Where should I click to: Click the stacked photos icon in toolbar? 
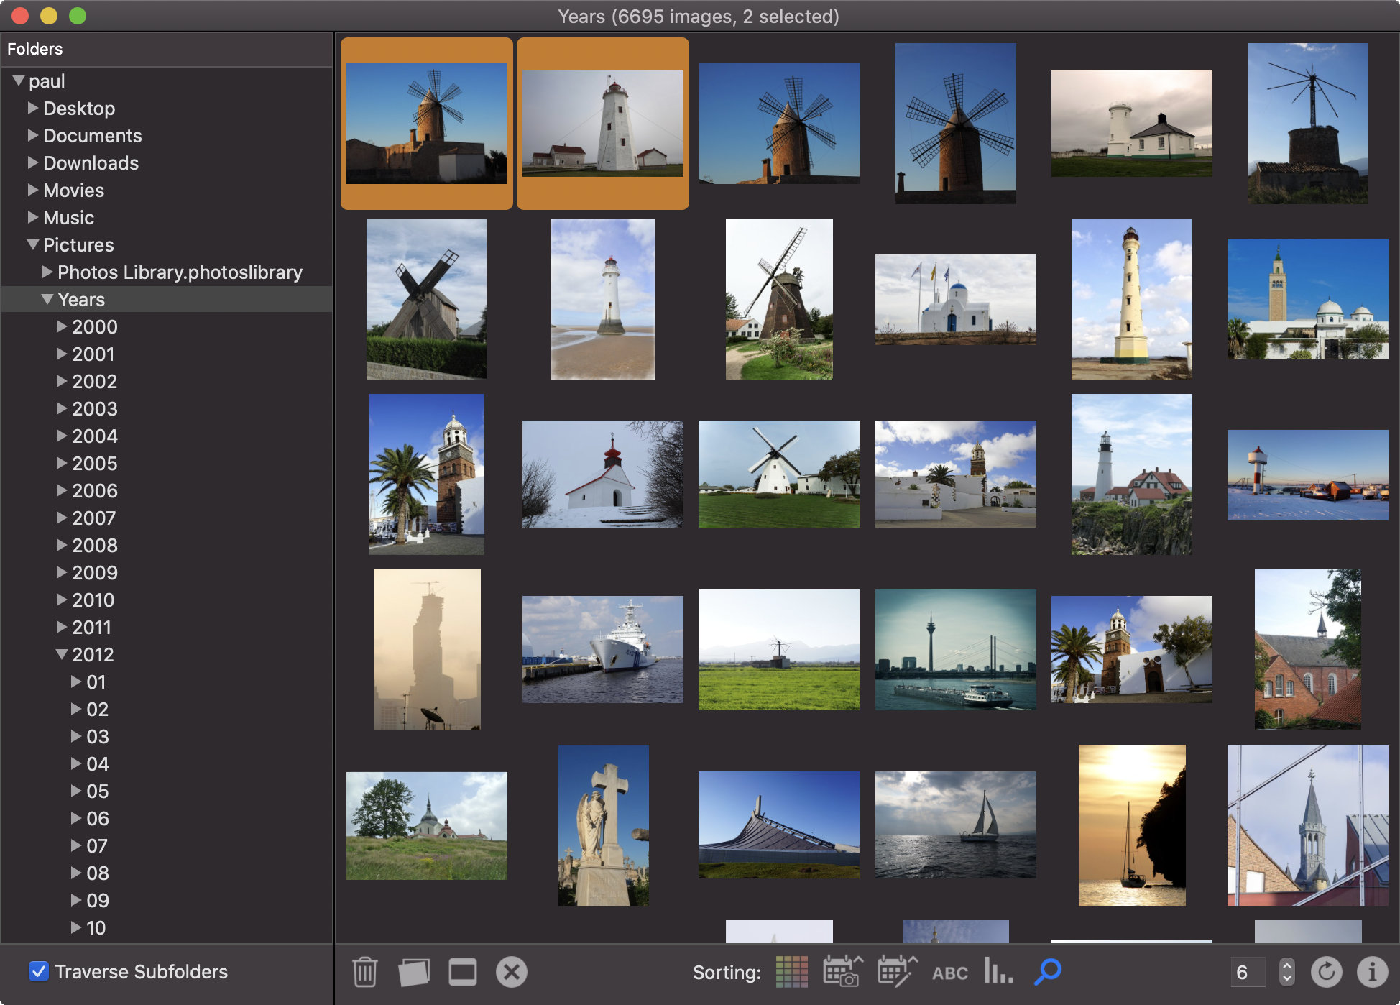[414, 972]
